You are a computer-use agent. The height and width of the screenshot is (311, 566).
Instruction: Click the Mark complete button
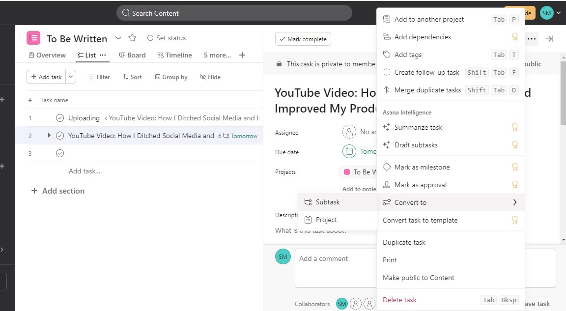pyautogui.click(x=303, y=39)
